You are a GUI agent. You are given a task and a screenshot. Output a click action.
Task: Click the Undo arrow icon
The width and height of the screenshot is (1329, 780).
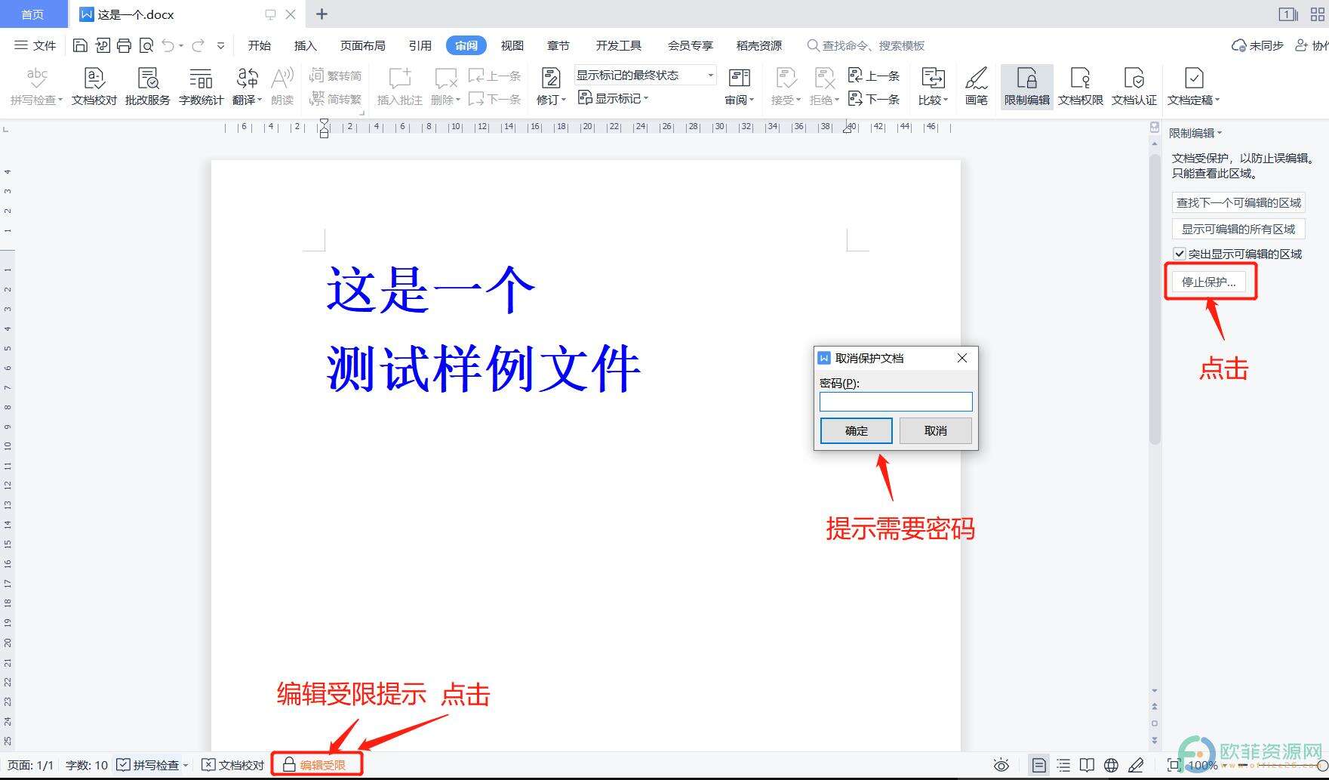point(168,45)
